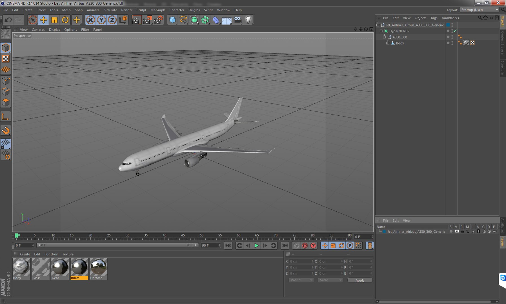506x304 pixels.
Task: Click Make Editable icon in left palette
Action: point(6,34)
